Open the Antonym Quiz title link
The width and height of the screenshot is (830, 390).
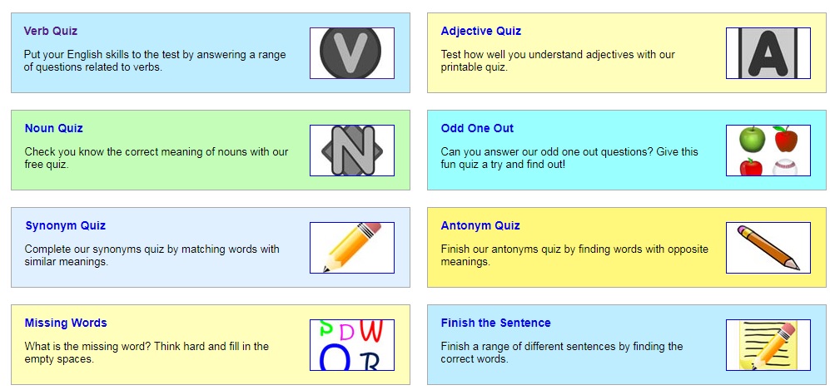480,225
